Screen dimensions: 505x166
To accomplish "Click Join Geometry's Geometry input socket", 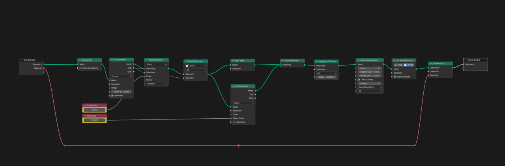I will [280, 65].
